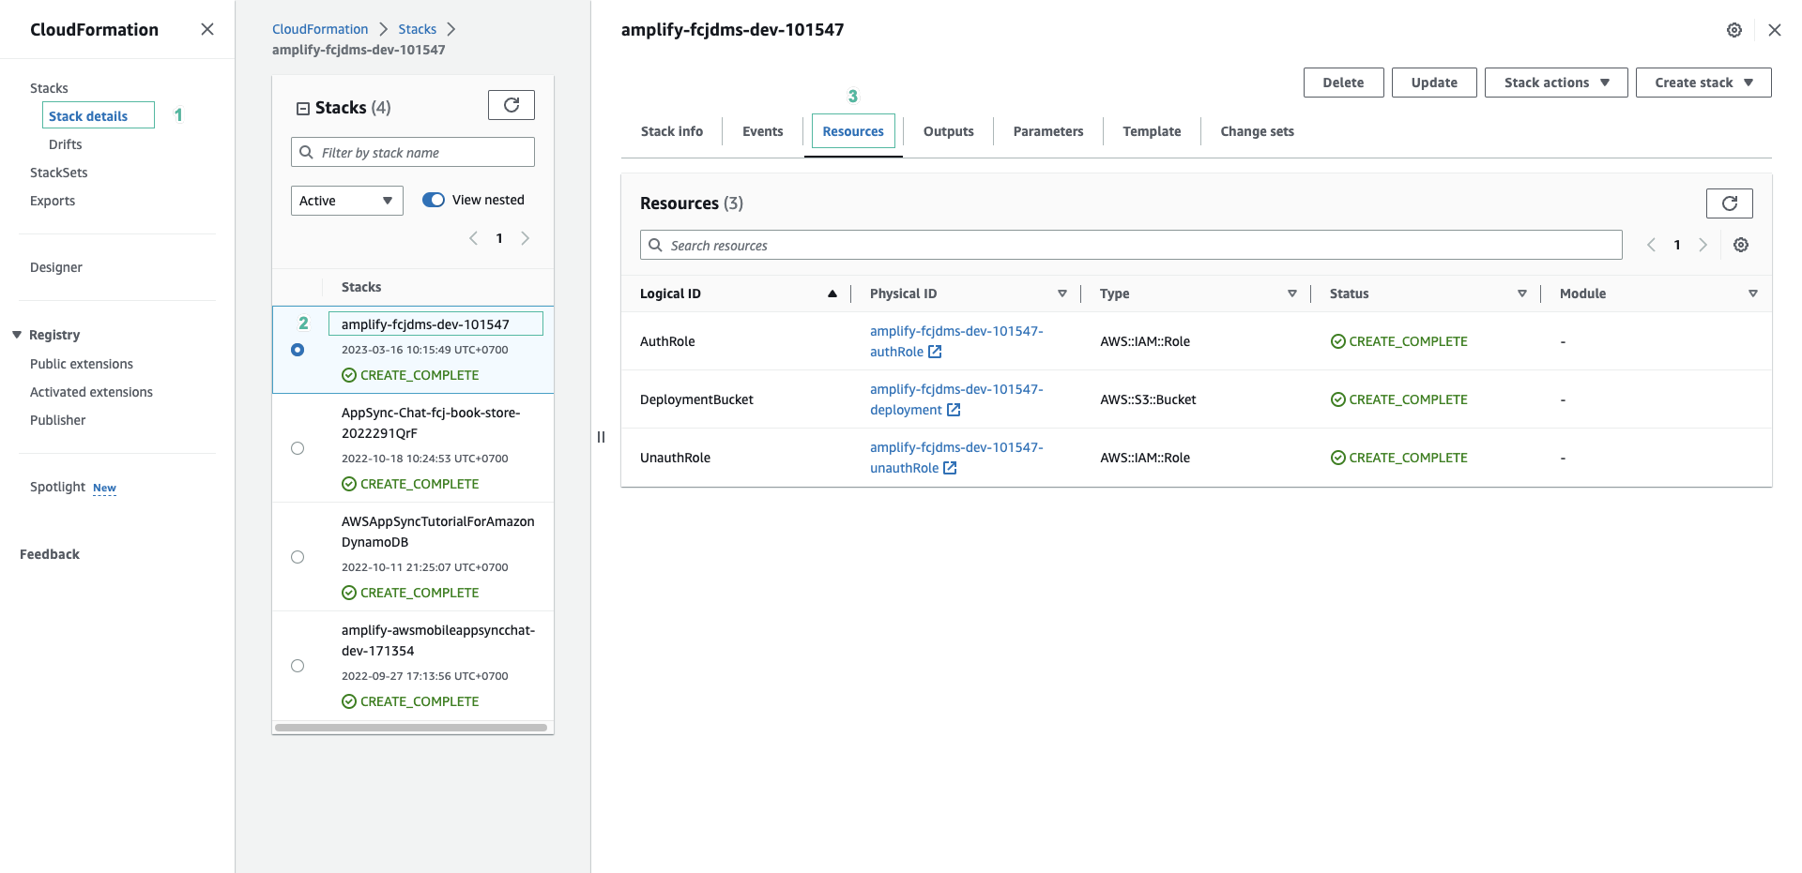Image resolution: width=1802 pixels, height=873 pixels.
Task: Switch to the Resources tab
Action: (x=853, y=131)
